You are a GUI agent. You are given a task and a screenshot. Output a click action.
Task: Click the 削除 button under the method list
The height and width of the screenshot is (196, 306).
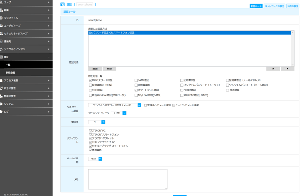(109, 68)
